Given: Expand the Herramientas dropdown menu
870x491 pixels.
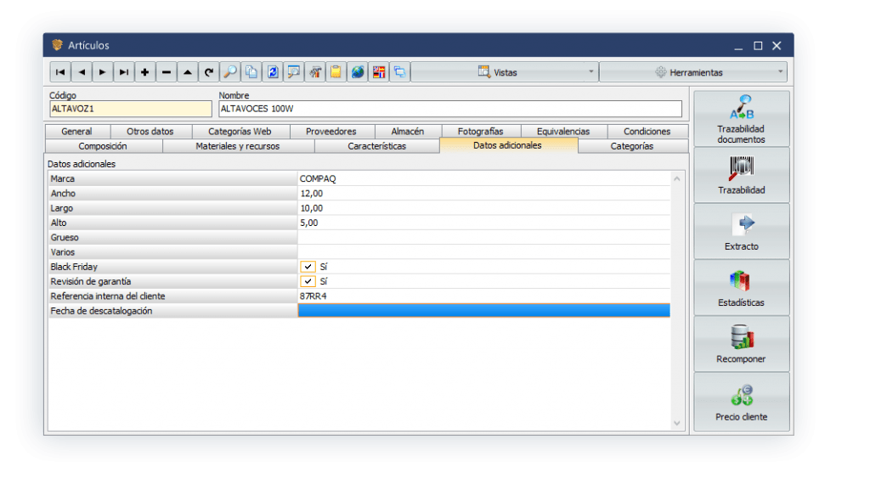Looking at the screenshot, I should tap(692, 72).
